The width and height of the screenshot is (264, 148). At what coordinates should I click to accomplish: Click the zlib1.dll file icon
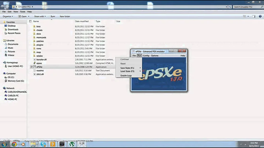click(34, 74)
